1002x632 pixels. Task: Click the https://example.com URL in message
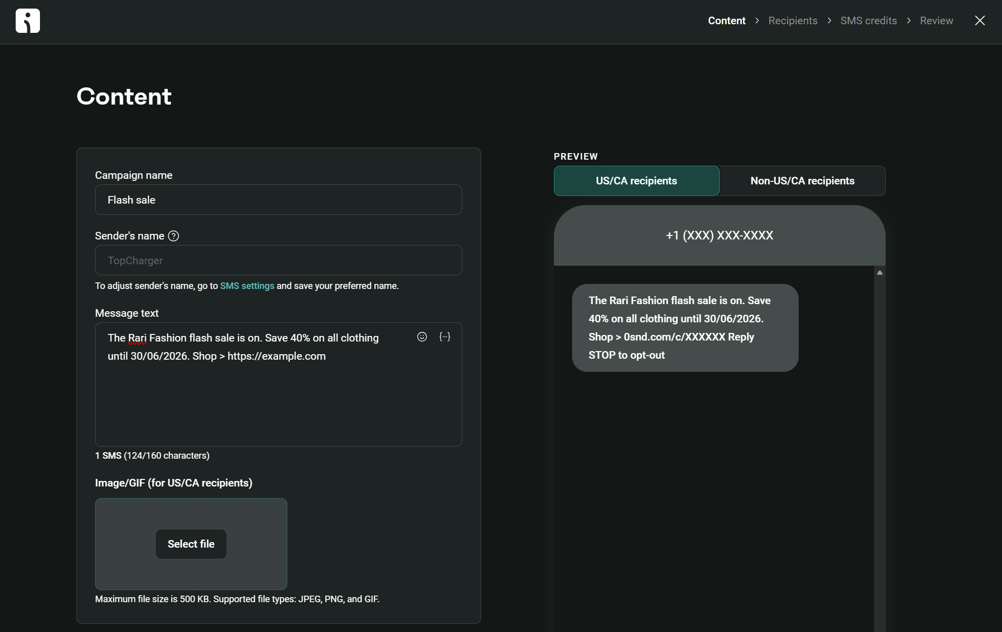pos(276,356)
